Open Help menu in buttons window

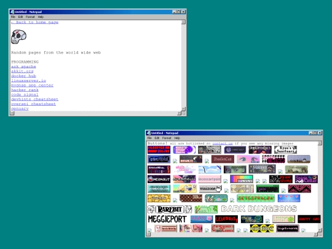[x=177, y=138]
